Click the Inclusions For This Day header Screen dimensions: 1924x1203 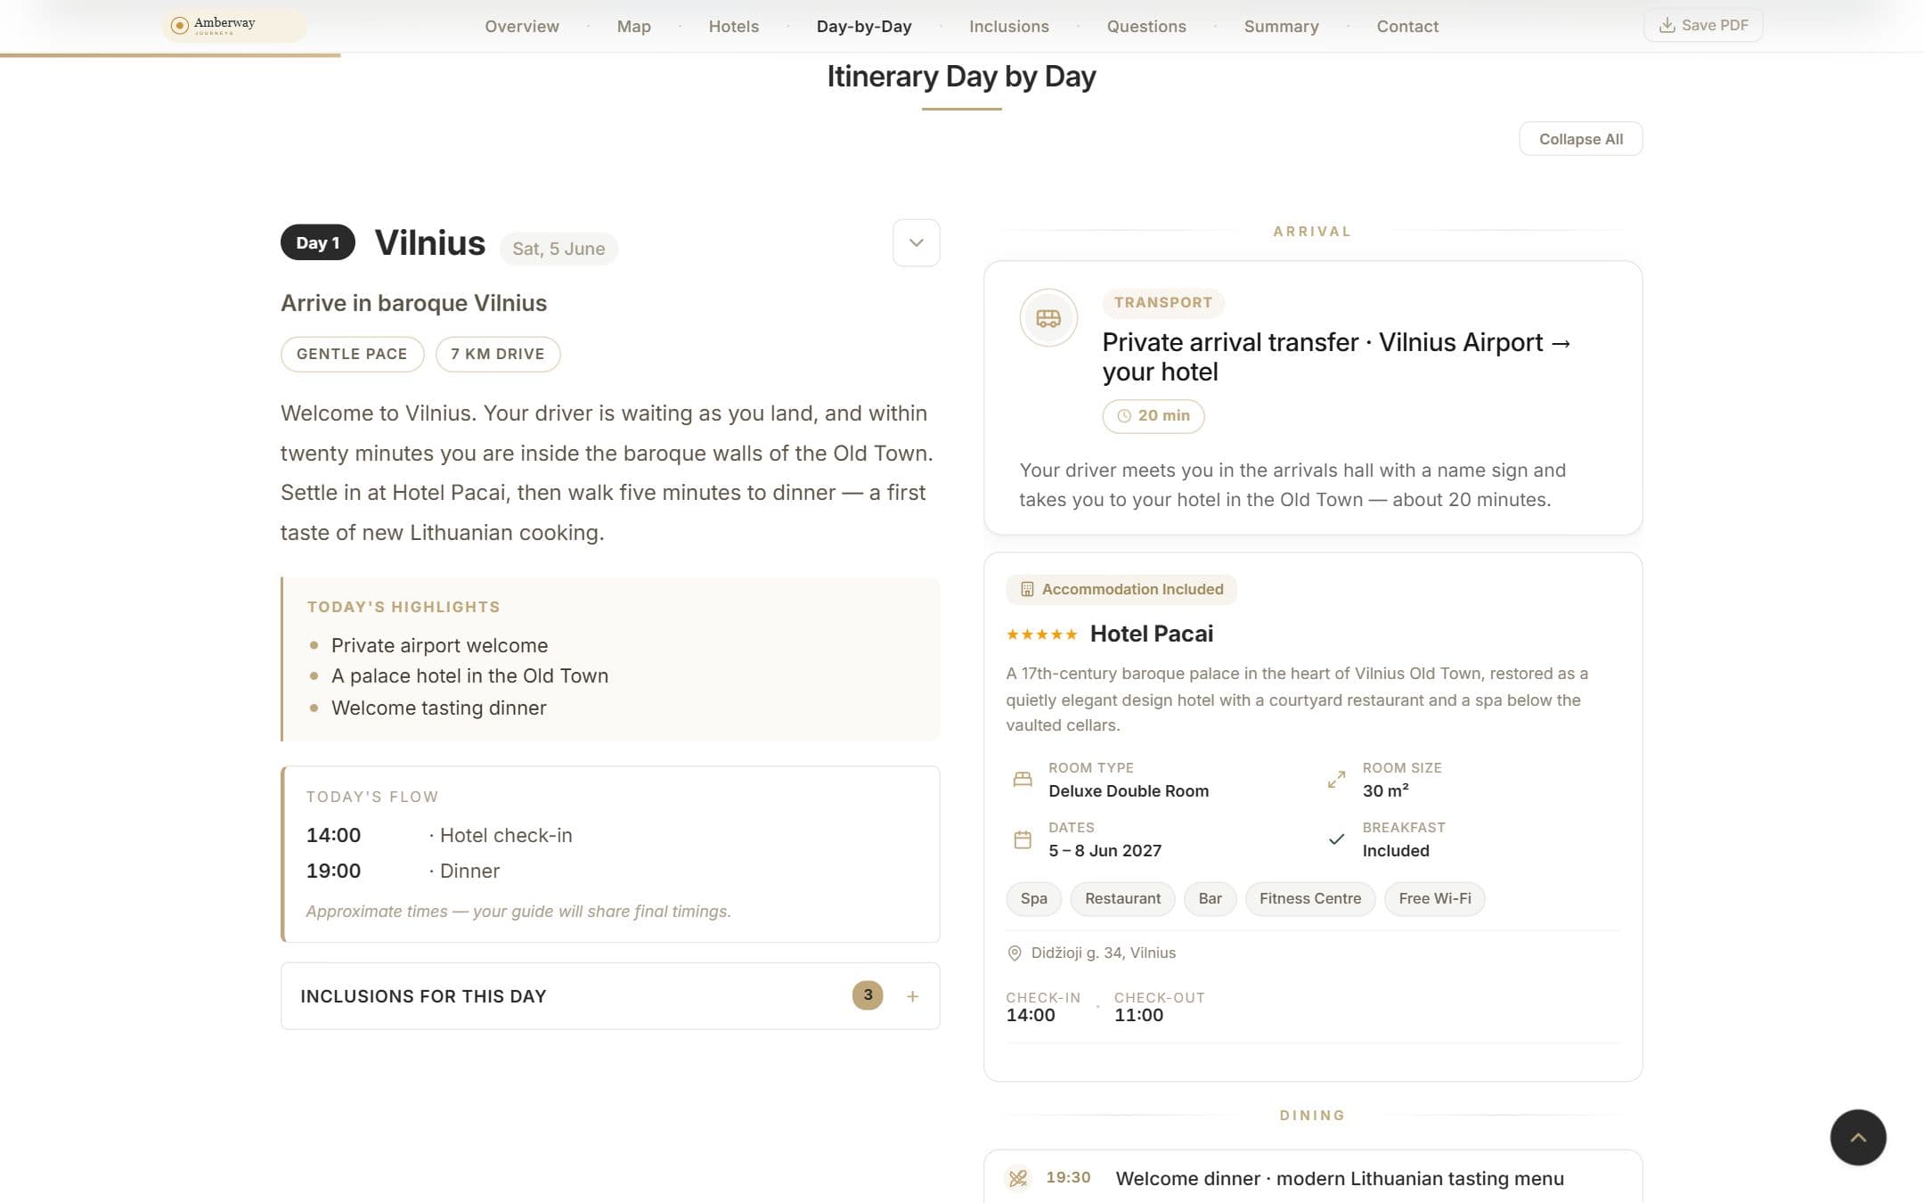tap(610, 996)
